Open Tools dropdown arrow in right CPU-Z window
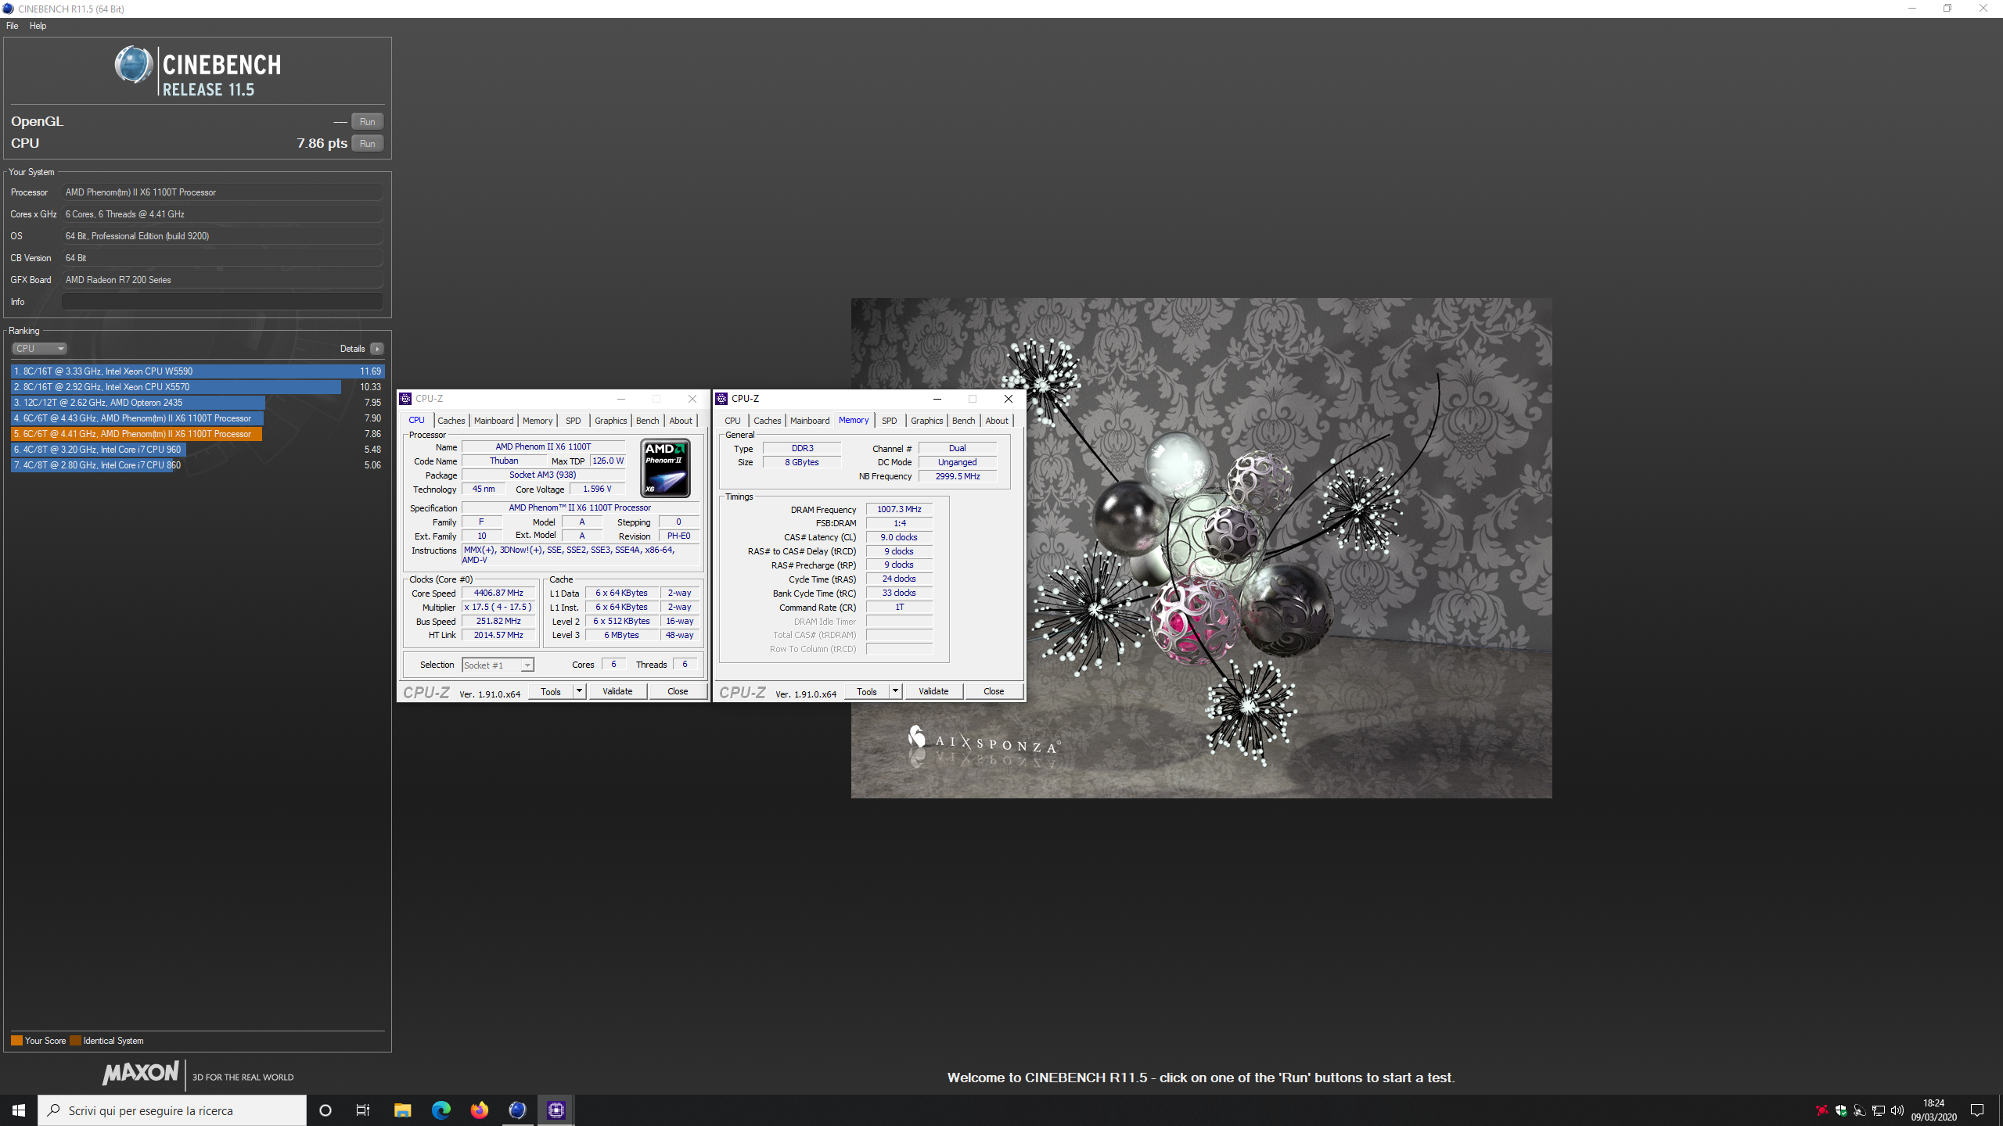The width and height of the screenshot is (2003, 1126). (x=895, y=692)
